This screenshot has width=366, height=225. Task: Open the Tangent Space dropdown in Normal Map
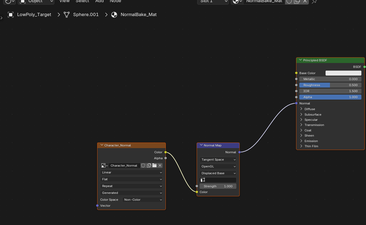coord(218,160)
